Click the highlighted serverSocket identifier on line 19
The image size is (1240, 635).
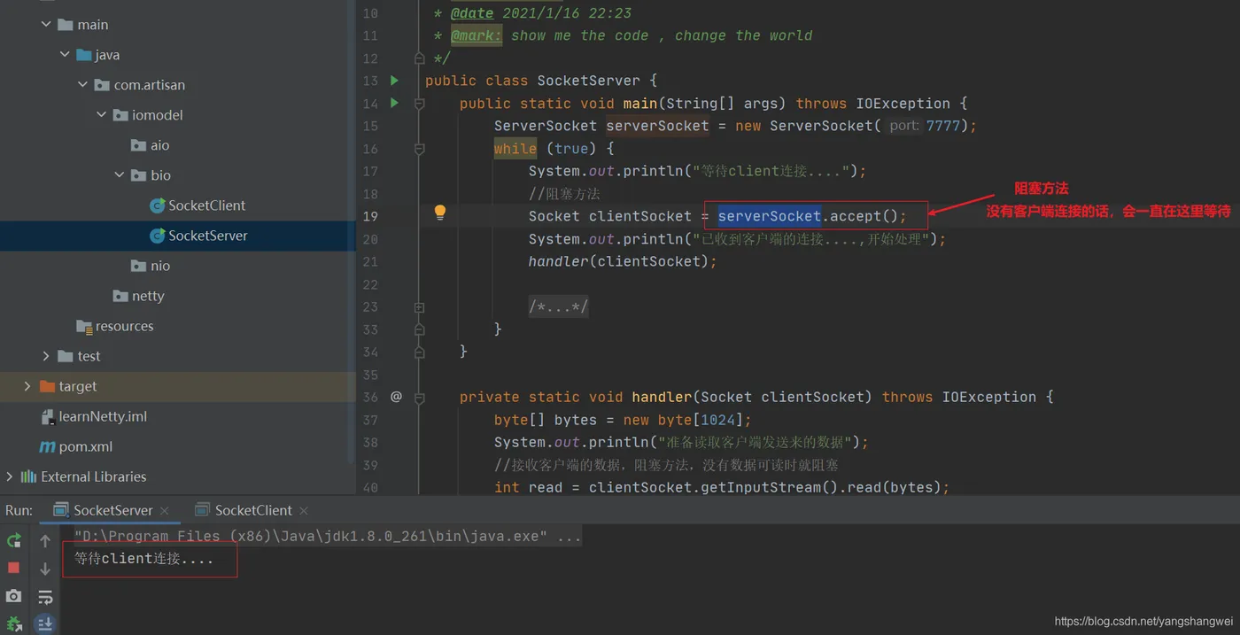pyautogui.click(x=770, y=216)
